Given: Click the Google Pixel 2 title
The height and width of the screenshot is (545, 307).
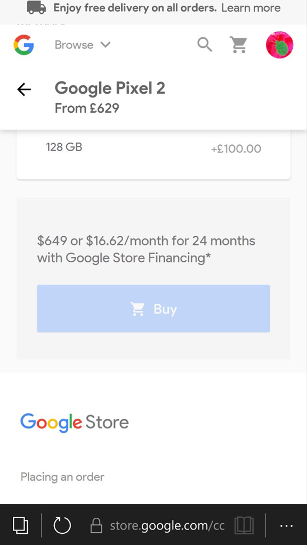Looking at the screenshot, I should tap(110, 88).
